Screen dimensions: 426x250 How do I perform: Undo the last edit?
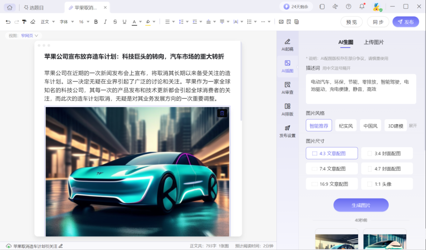coord(8,22)
